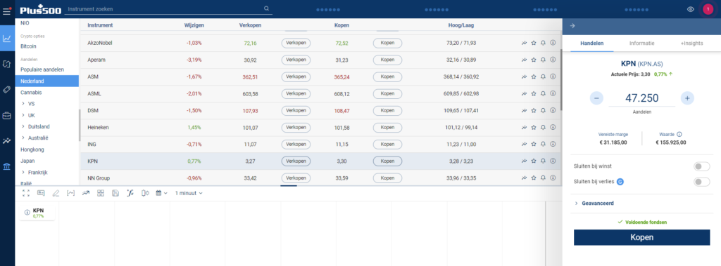Click the candlestick chart type icon

point(145,193)
